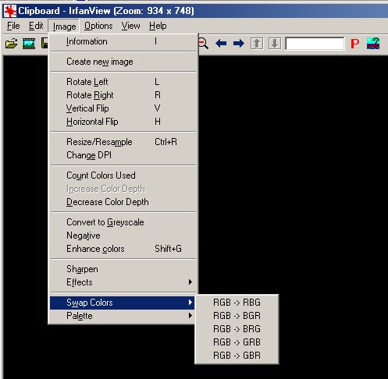
Task: Click the zoom out magnifier icon
Action: 203,44
